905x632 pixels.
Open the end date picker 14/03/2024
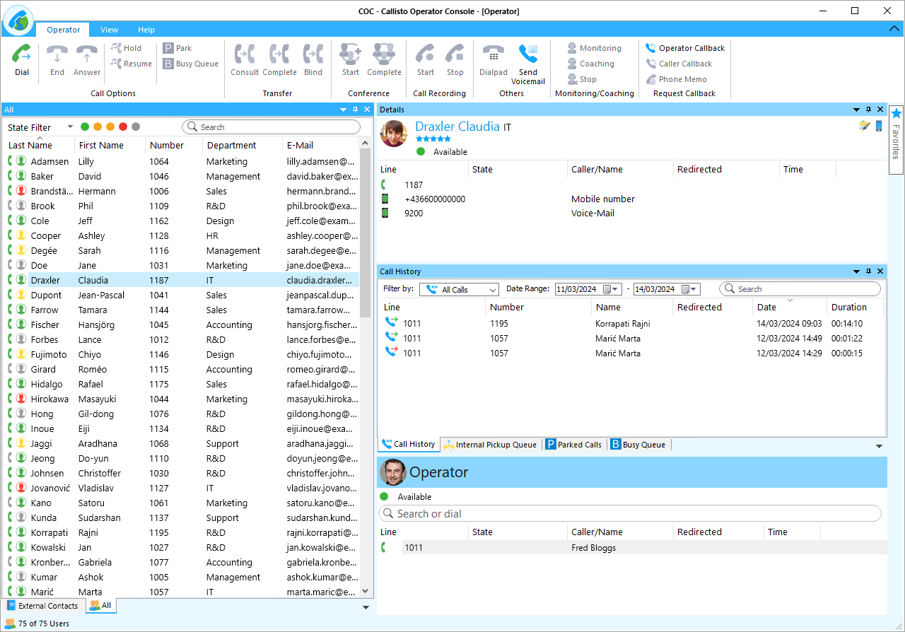[x=689, y=289]
